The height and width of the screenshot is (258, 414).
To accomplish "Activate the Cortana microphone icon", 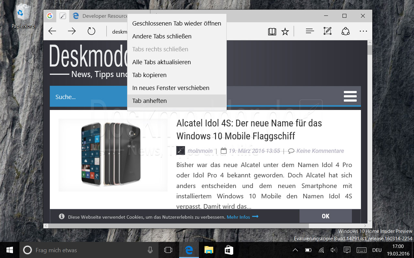I will tap(150, 250).
